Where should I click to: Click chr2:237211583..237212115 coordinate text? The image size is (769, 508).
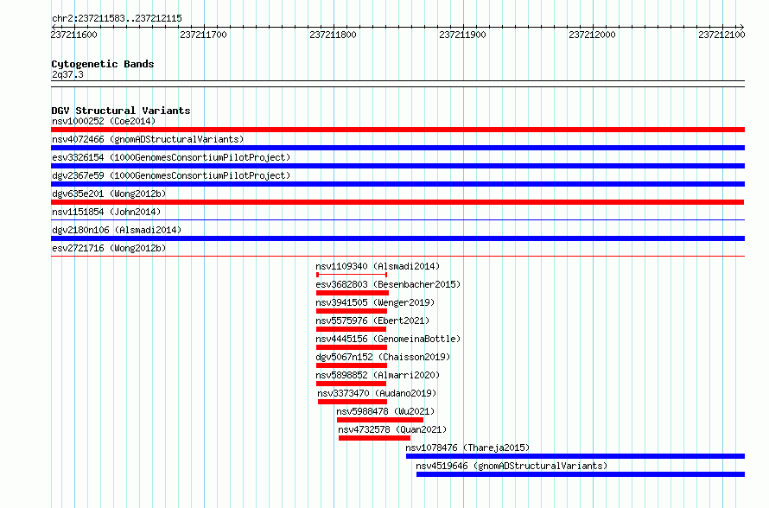tap(117, 18)
